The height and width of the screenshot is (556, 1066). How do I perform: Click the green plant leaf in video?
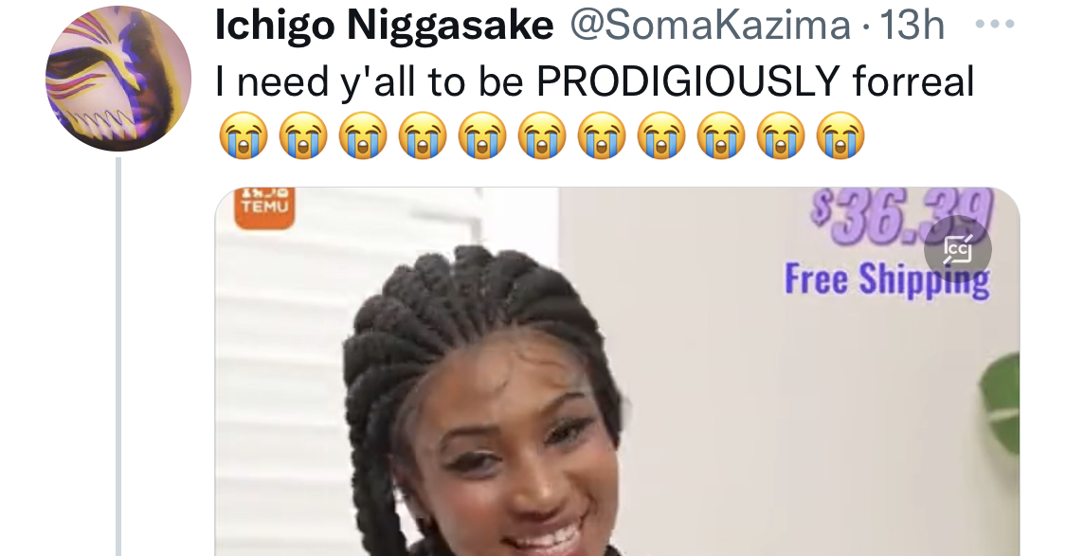coord(1000,403)
